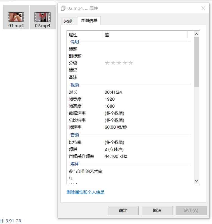Image resolution: width=212 pixels, height=224 pixels.
Task: Switch to the 常规 tab
Action: [x=68, y=21]
